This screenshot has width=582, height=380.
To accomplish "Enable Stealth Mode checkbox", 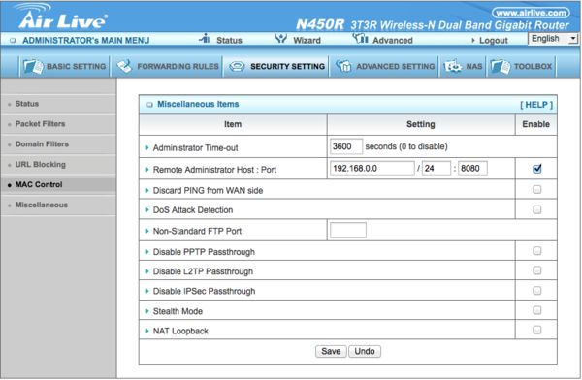I will (536, 310).
